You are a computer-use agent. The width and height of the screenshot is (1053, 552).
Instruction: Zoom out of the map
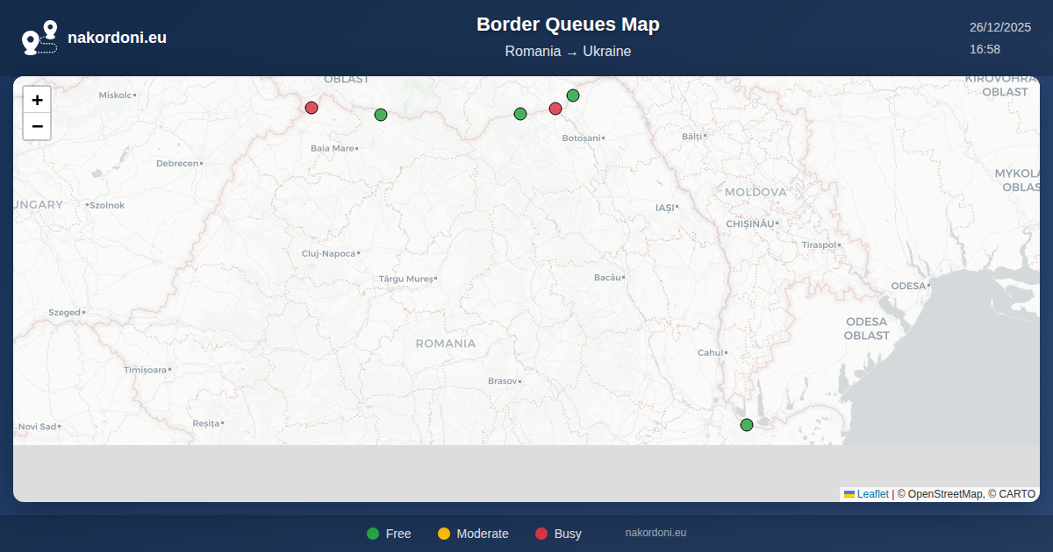37,126
